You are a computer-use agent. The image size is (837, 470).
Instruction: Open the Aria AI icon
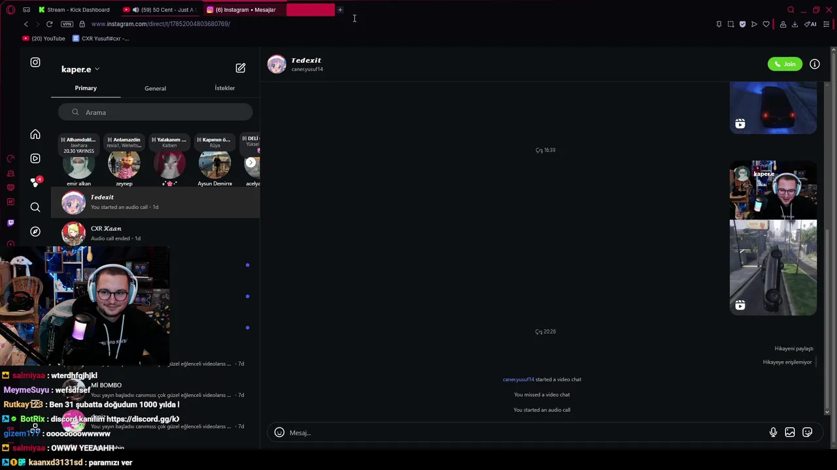click(810, 24)
